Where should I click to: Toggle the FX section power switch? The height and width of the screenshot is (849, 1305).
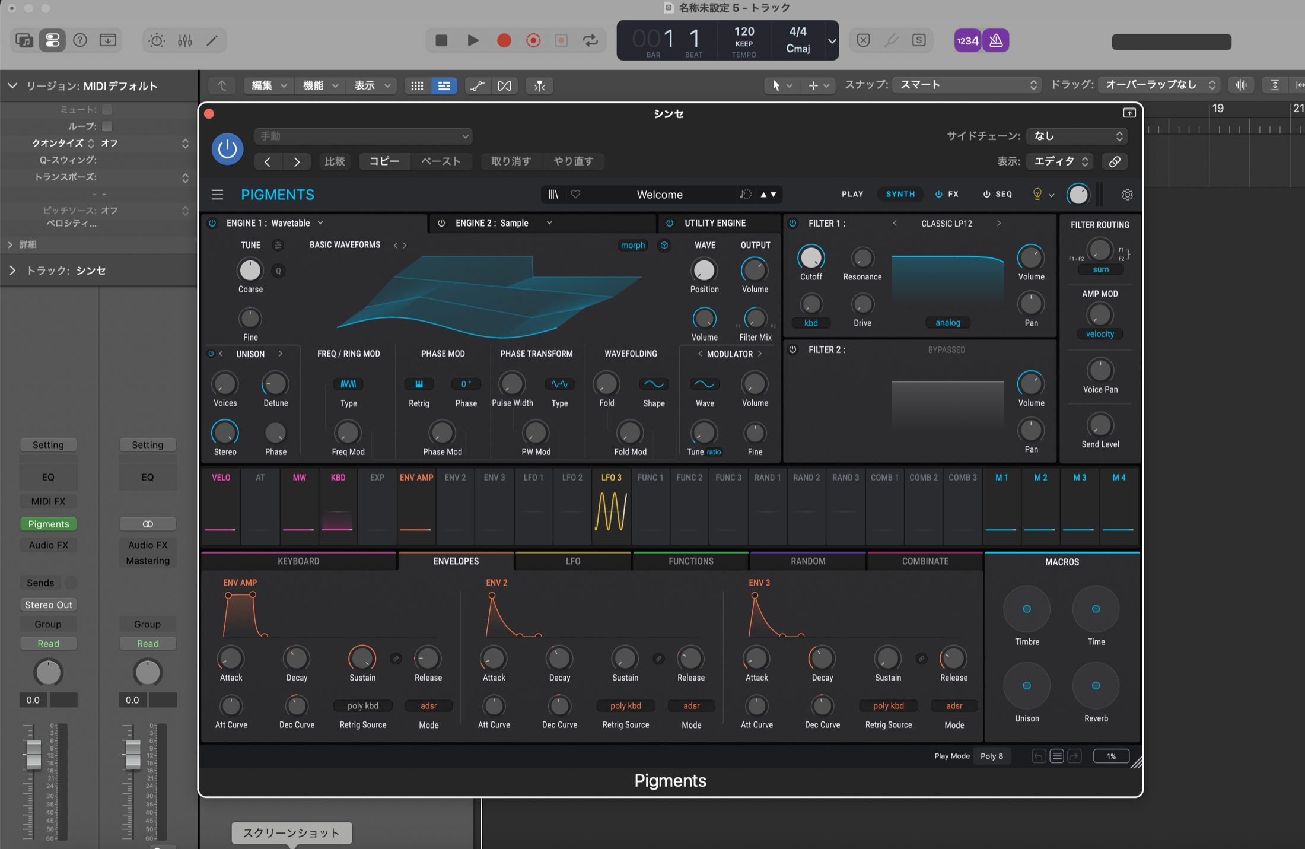click(x=939, y=194)
